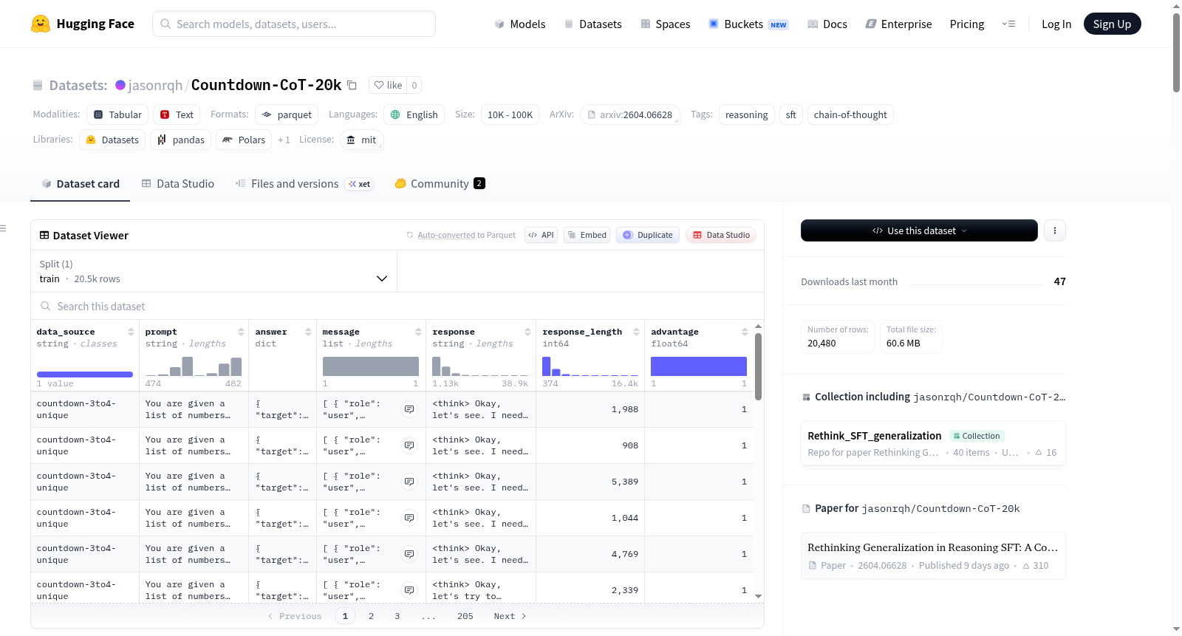Screen dimensions: 1182x636
Task: Open Files and versions tab
Action: (304, 184)
